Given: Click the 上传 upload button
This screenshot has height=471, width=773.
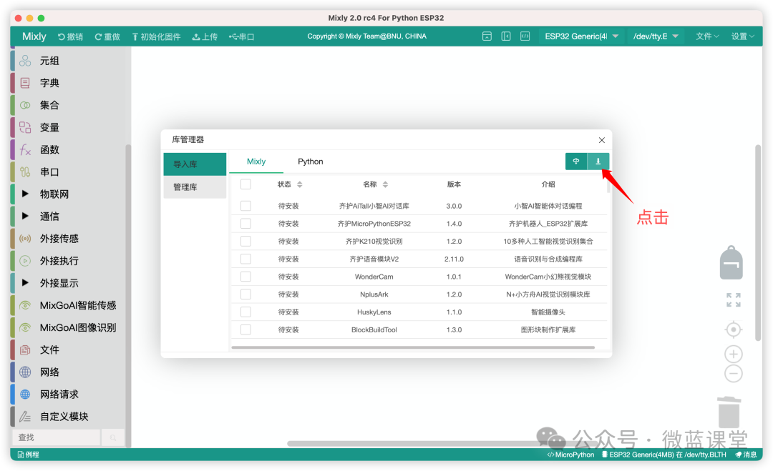Looking at the screenshot, I should tap(205, 36).
